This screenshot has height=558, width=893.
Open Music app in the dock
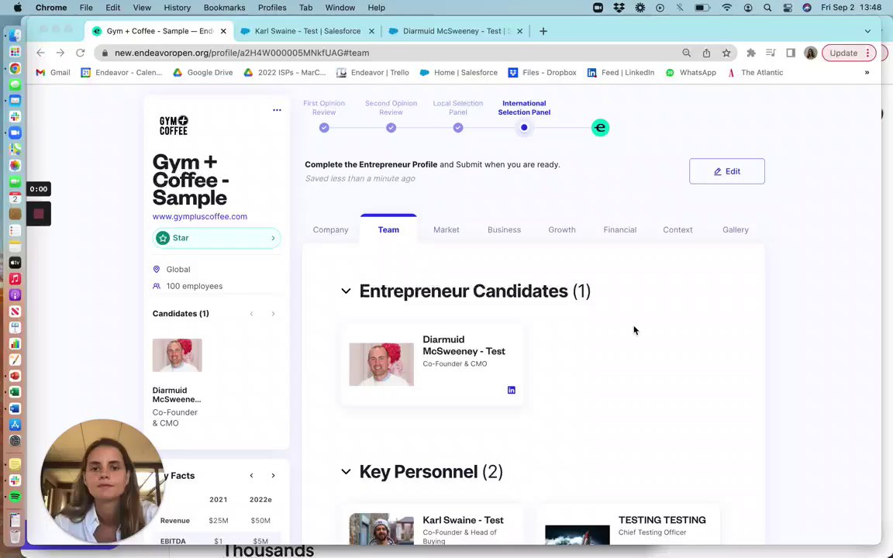coord(16,279)
